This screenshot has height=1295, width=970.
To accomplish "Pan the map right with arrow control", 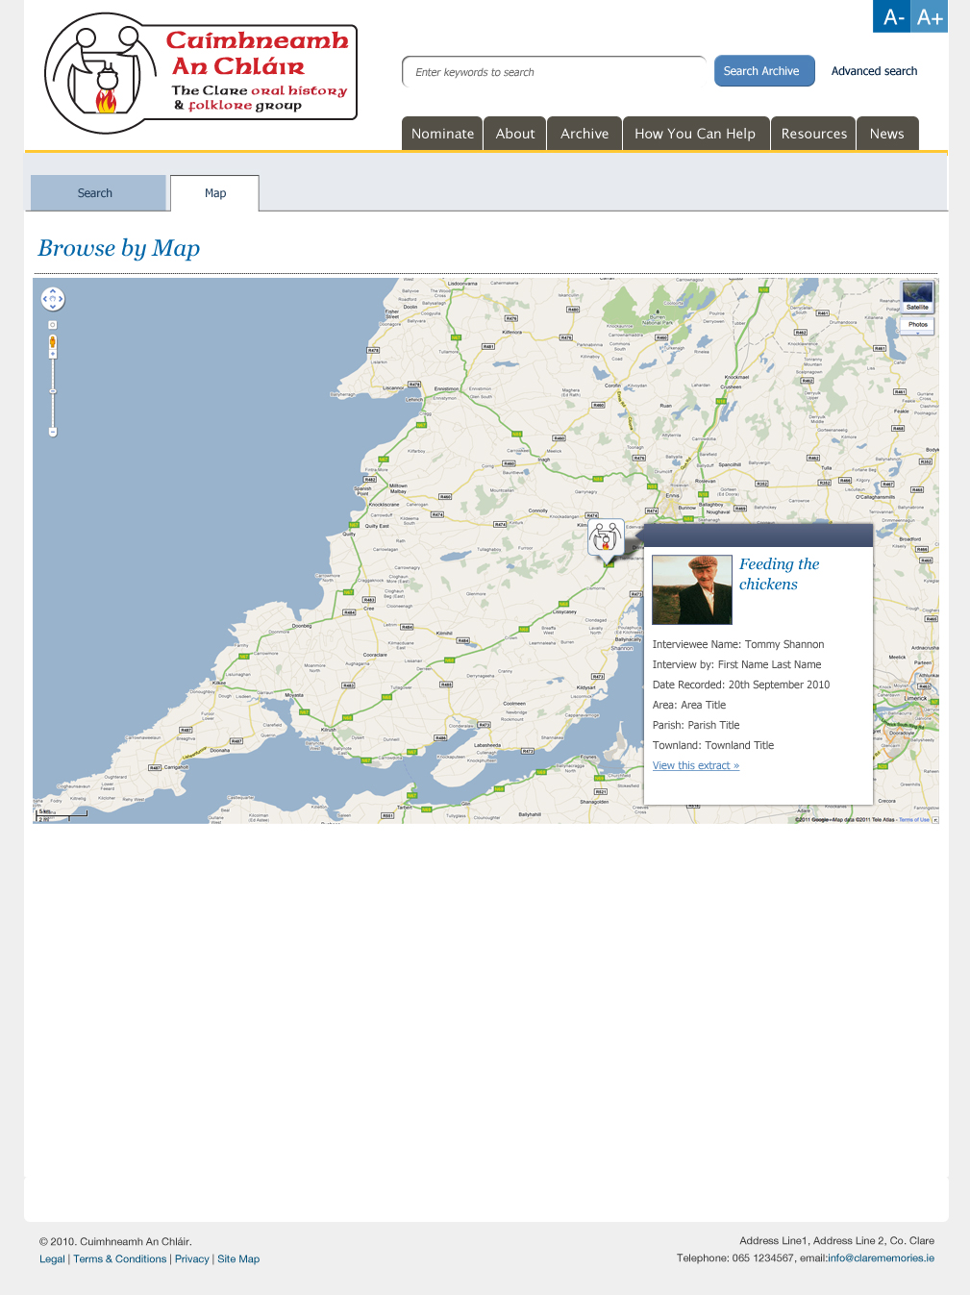I will tap(61, 300).
